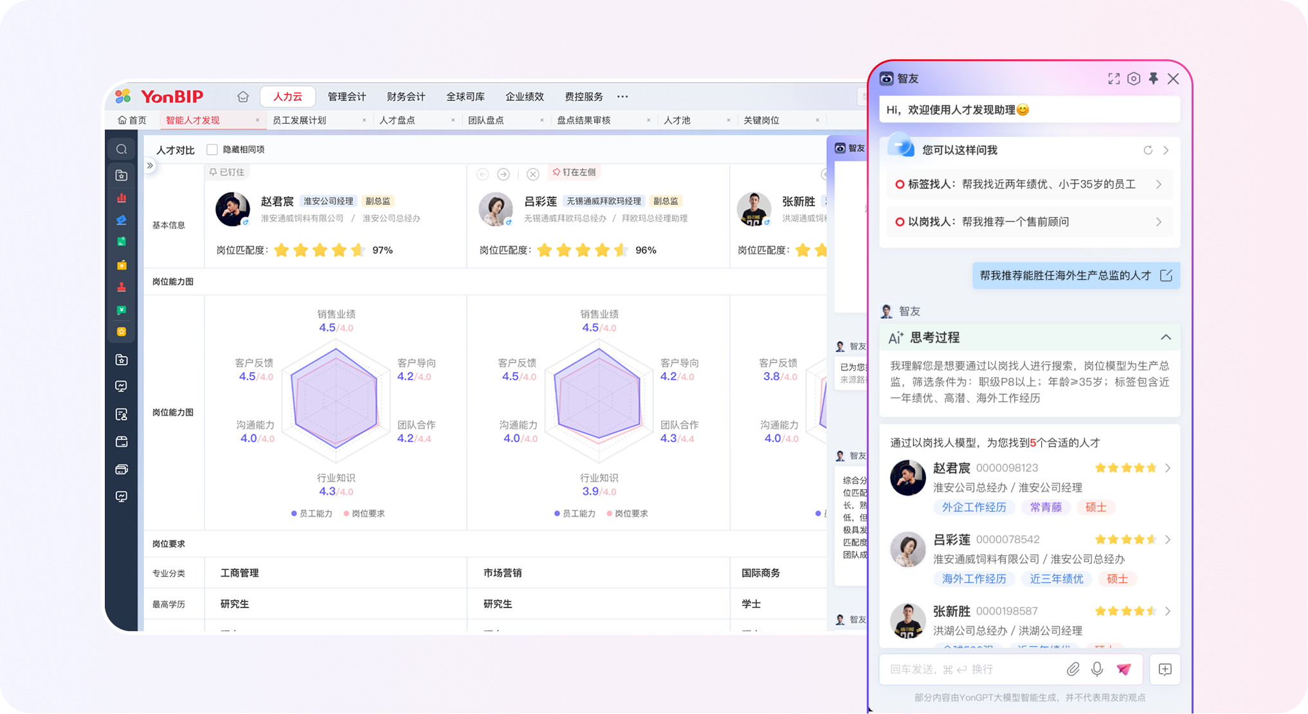The width and height of the screenshot is (1308, 714).
Task: Toggle the 已钉住 pin on 赵君宸's column
Action: pyautogui.click(x=227, y=172)
